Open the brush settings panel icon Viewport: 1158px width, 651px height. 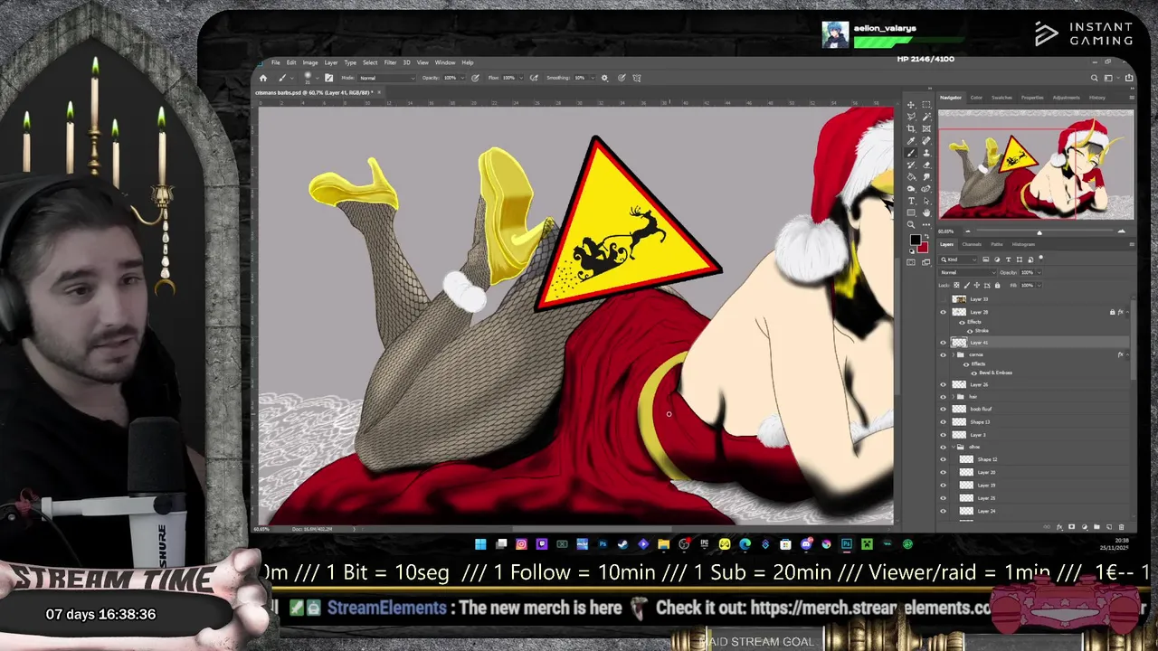pos(329,78)
